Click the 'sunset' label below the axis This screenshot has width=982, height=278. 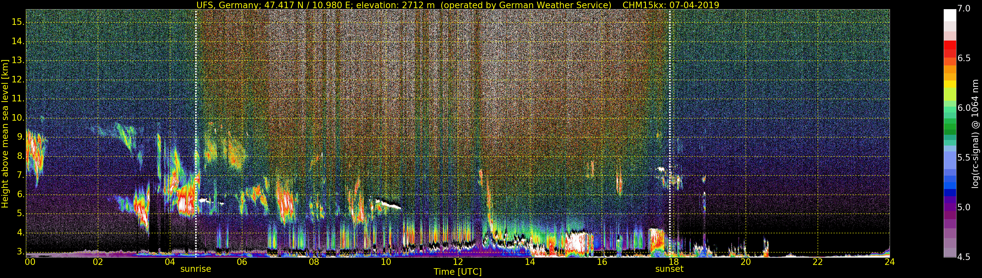[669, 269]
